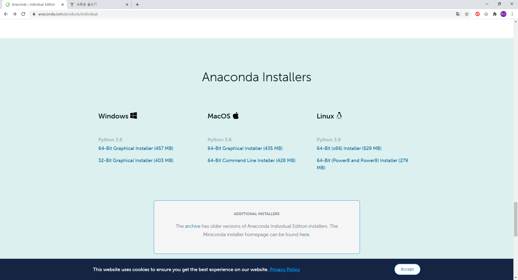Image resolution: width=518 pixels, height=280 pixels.
Task: Click the vertical scrollbar thumb
Action: pos(516,219)
